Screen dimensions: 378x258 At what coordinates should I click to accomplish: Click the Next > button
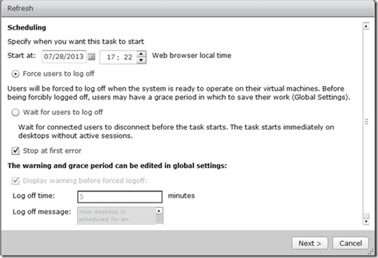pos(310,243)
